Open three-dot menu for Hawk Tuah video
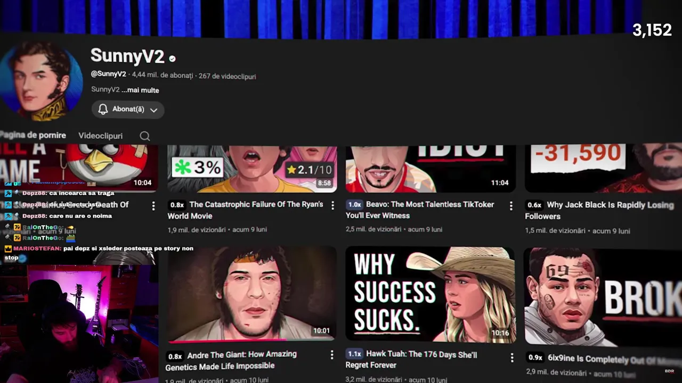The height and width of the screenshot is (383, 682). tap(511, 357)
